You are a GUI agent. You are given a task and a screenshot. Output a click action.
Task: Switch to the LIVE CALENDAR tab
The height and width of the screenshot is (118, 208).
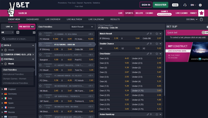click(96, 19)
